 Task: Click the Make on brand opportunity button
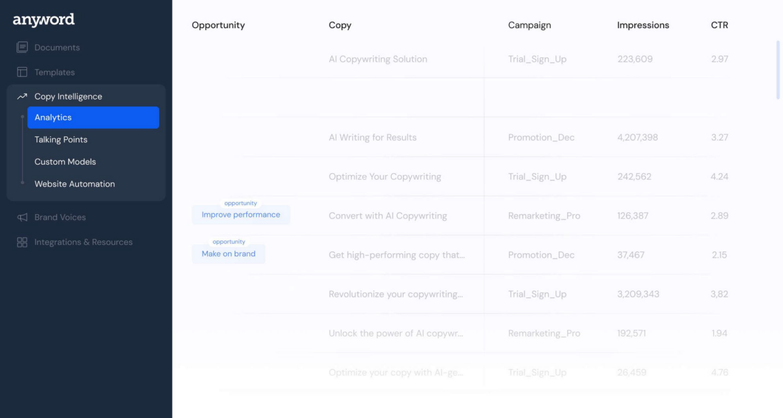coord(228,254)
